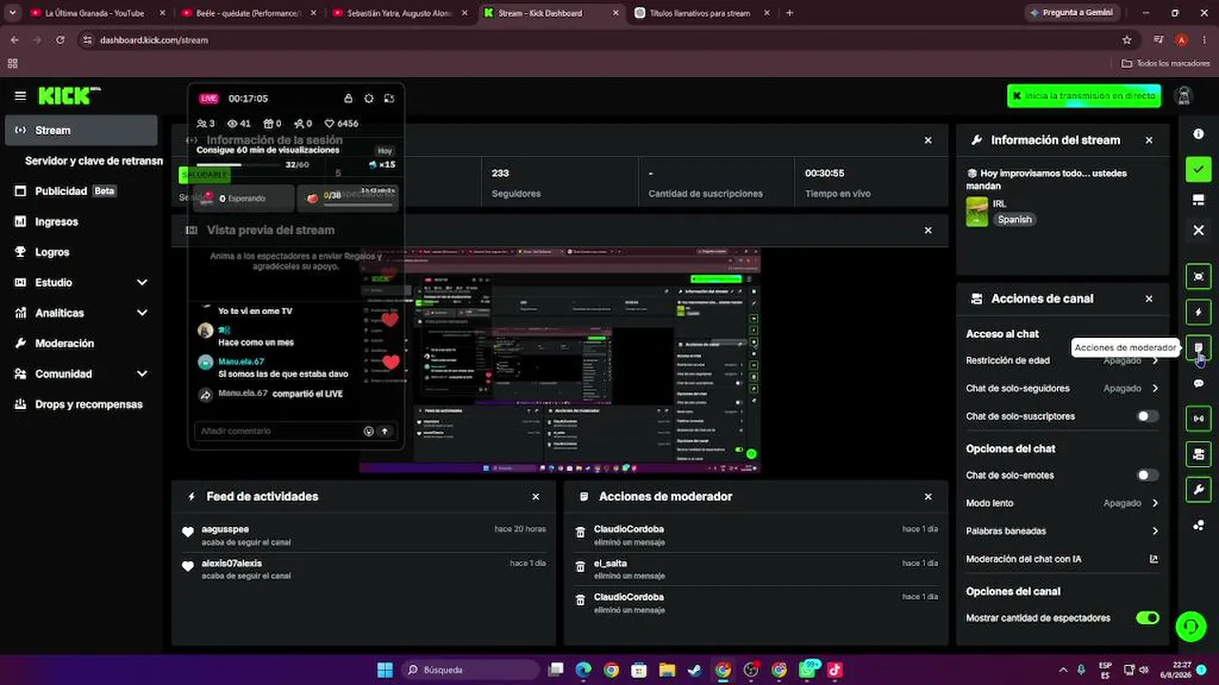Open Modo lento options

1062,503
